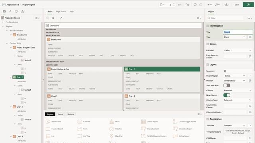
Task: Pick the Interactive Grid region type
Action: 150,129
